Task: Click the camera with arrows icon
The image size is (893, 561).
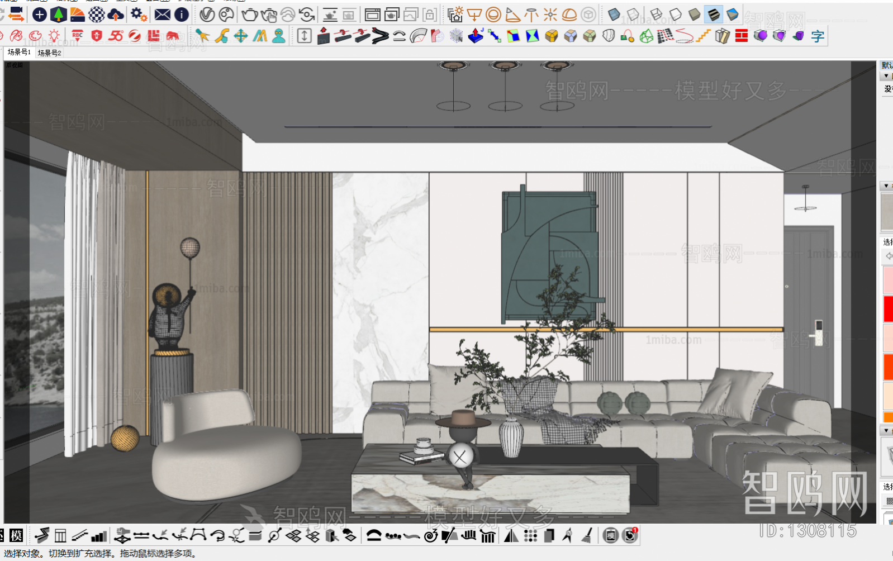Action: [x=17, y=15]
